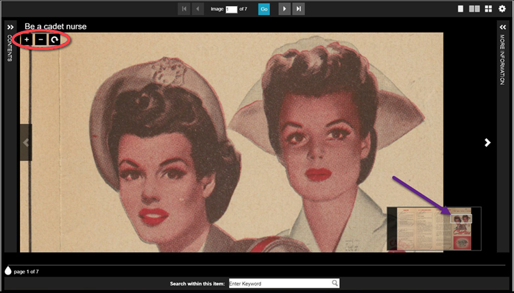Click the 'page 1 of 7' label

[x=26, y=272]
